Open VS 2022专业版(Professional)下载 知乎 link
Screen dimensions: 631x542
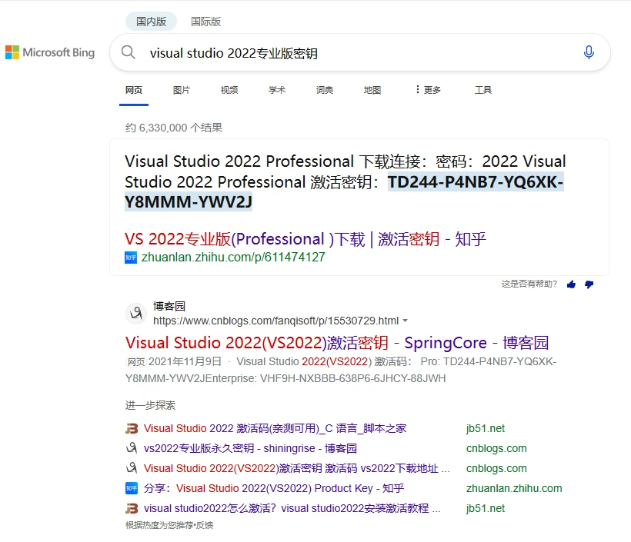point(305,239)
